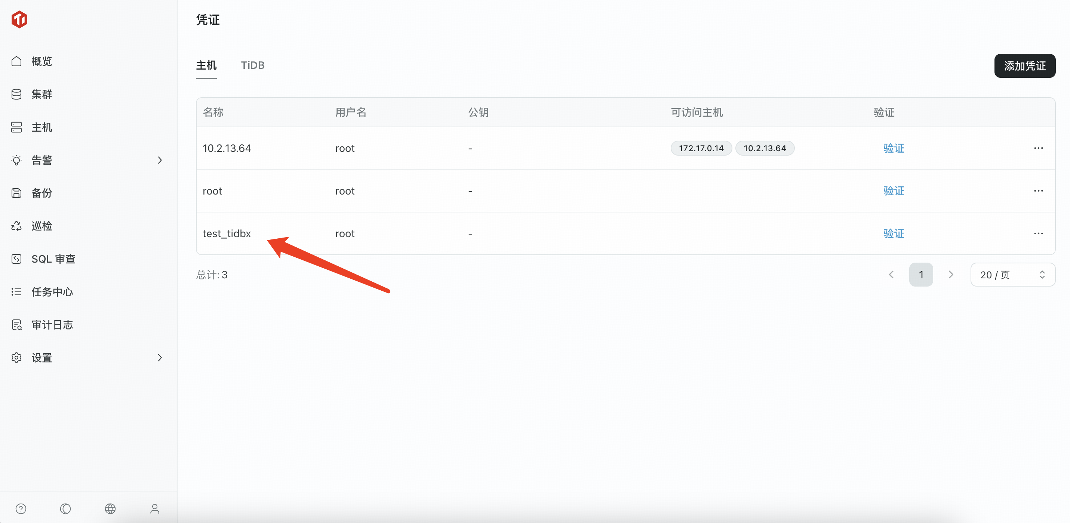
Task: Click 验证 link for test_tidbx
Action: coord(894,234)
